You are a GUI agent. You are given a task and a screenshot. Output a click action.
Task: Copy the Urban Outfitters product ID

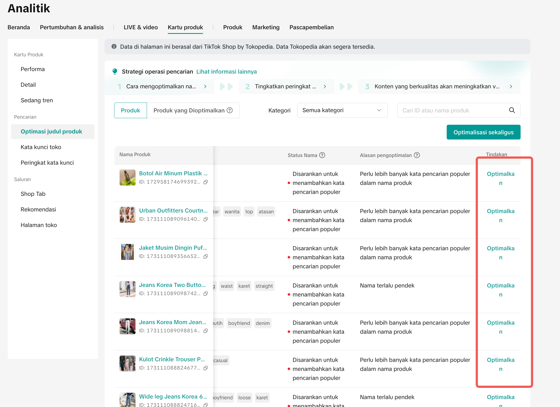pyautogui.click(x=206, y=219)
